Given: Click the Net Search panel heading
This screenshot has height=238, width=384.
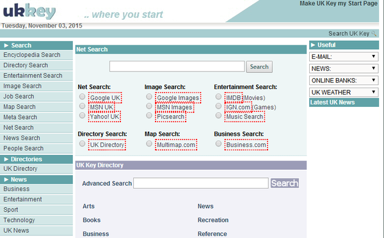Looking at the screenshot, I should (x=191, y=49).
